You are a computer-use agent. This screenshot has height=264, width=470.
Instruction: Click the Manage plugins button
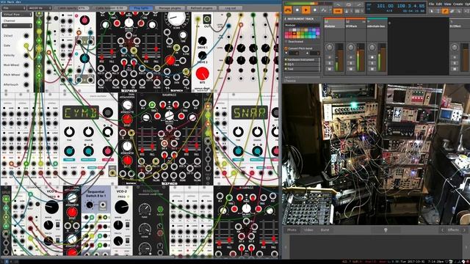tap(170, 8)
